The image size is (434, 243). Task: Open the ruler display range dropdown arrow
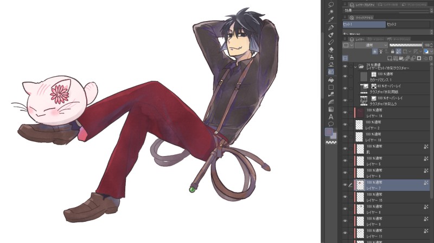pyautogui.click(x=420, y=52)
